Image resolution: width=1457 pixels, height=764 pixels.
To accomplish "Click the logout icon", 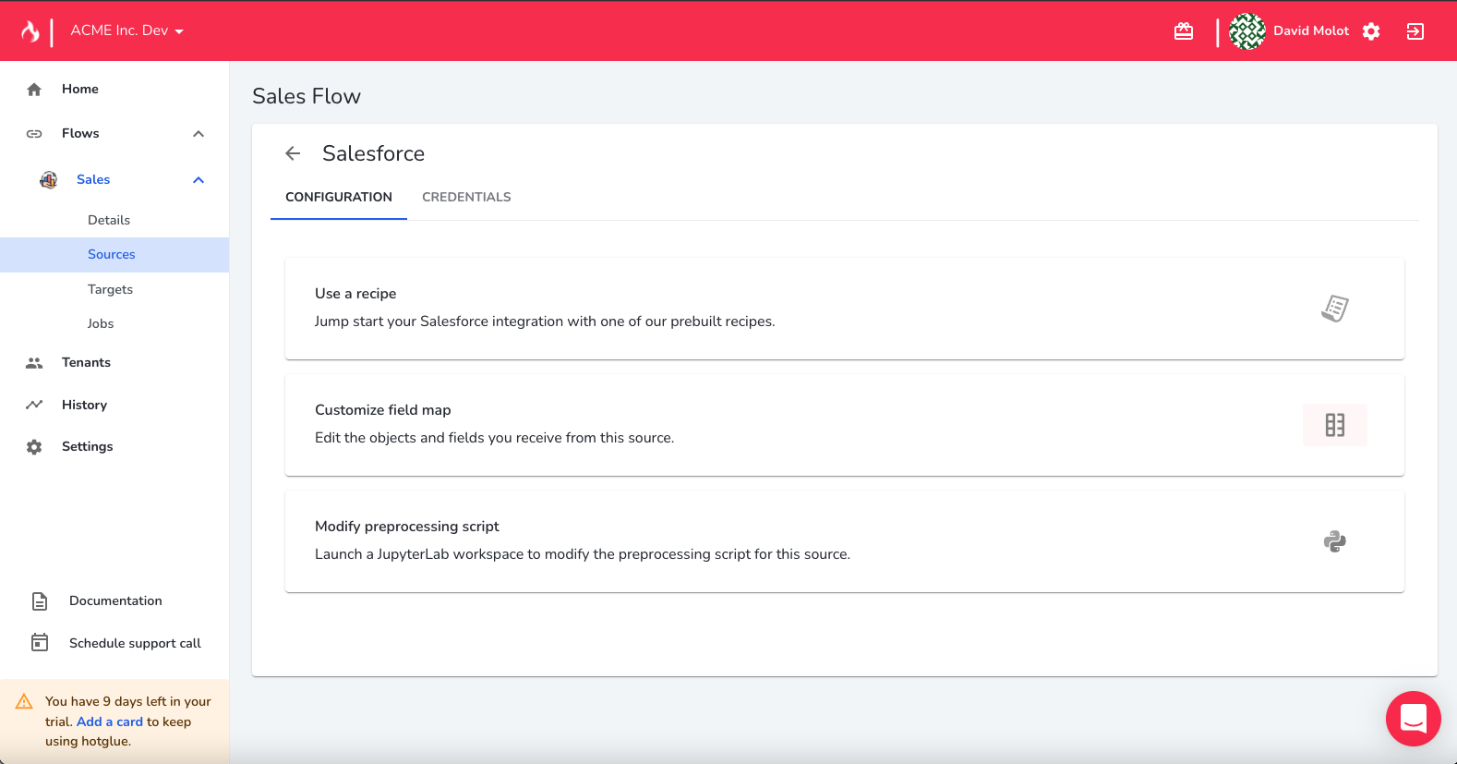I will 1415,31.
